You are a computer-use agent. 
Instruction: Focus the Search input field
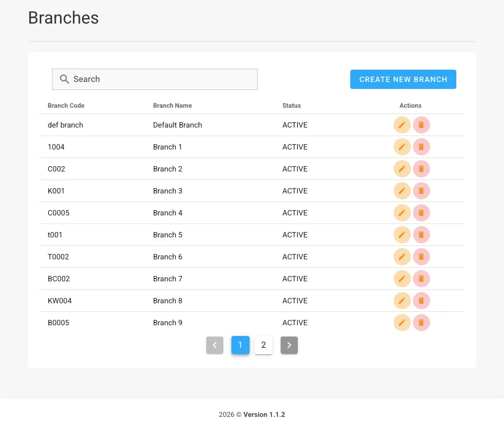click(x=155, y=79)
